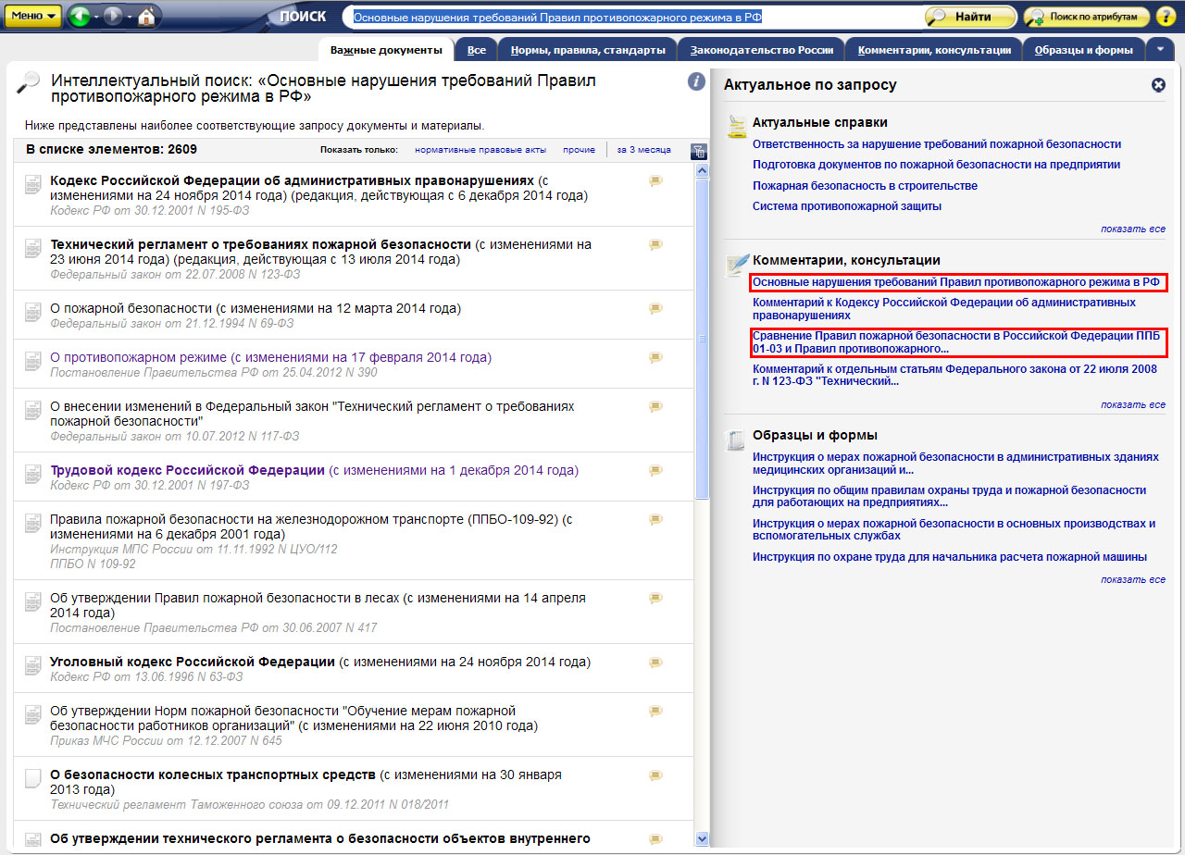Open the Меню dropdown button

[x=35, y=17]
